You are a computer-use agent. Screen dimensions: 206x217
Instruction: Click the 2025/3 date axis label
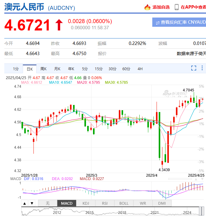click(91, 175)
